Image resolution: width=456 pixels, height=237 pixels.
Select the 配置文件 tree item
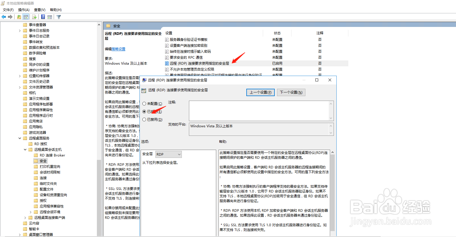(47, 189)
